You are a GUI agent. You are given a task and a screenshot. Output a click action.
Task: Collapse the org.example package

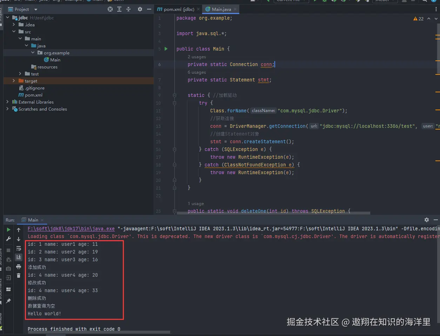33,53
